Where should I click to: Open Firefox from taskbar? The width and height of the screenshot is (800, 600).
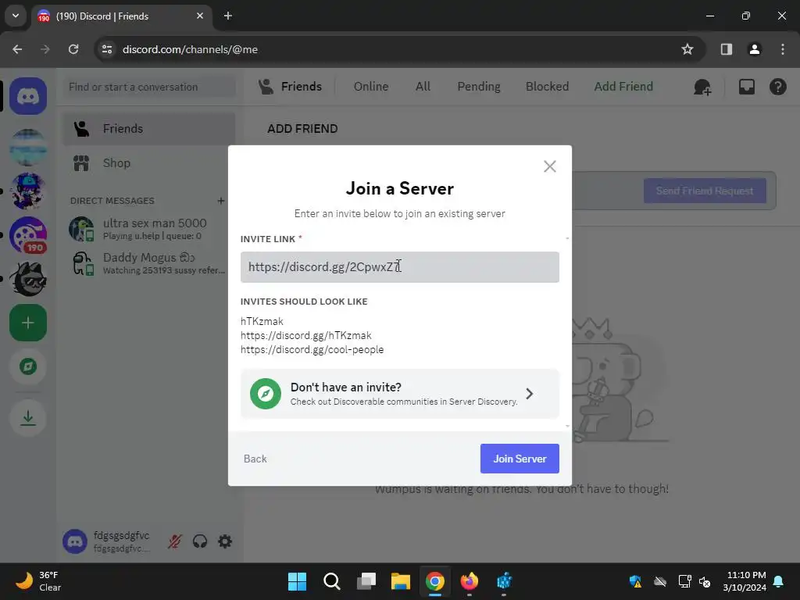[x=470, y=581]
